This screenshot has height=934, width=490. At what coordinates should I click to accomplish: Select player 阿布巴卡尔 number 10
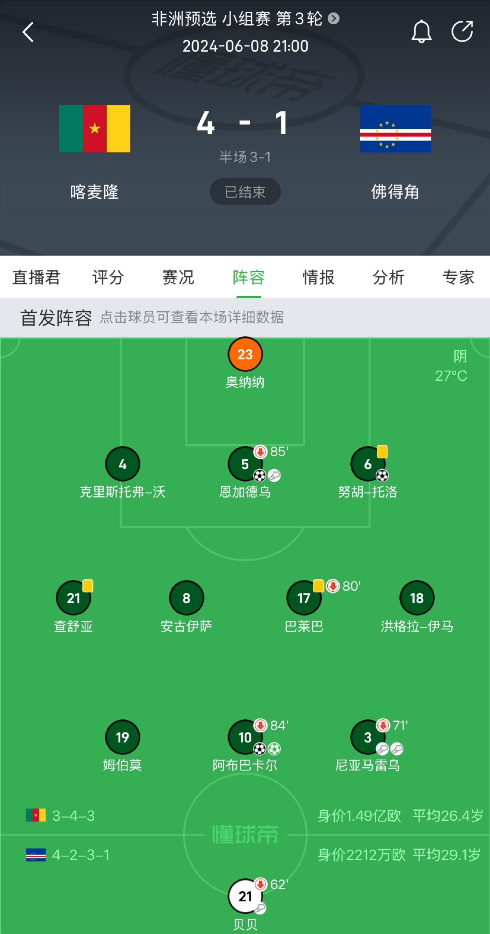(245, 737)
